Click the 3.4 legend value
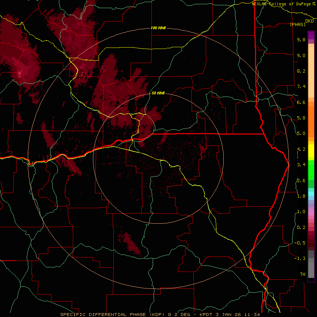The width and height of the screenshot is (317, 317). coord(301,165)
